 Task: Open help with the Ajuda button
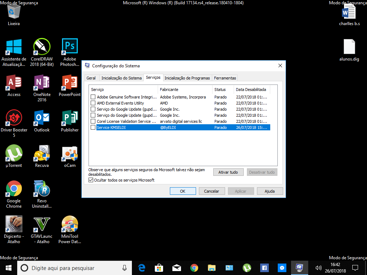[270, 191]
